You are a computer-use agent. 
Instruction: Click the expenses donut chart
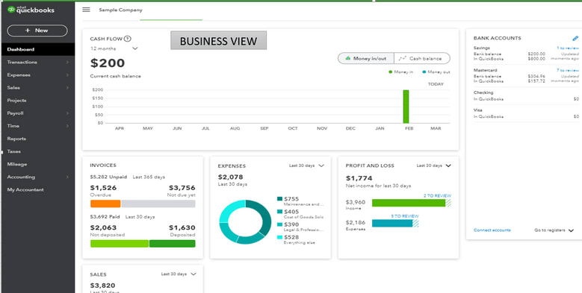pyautogui.click(x=245, y=222)
